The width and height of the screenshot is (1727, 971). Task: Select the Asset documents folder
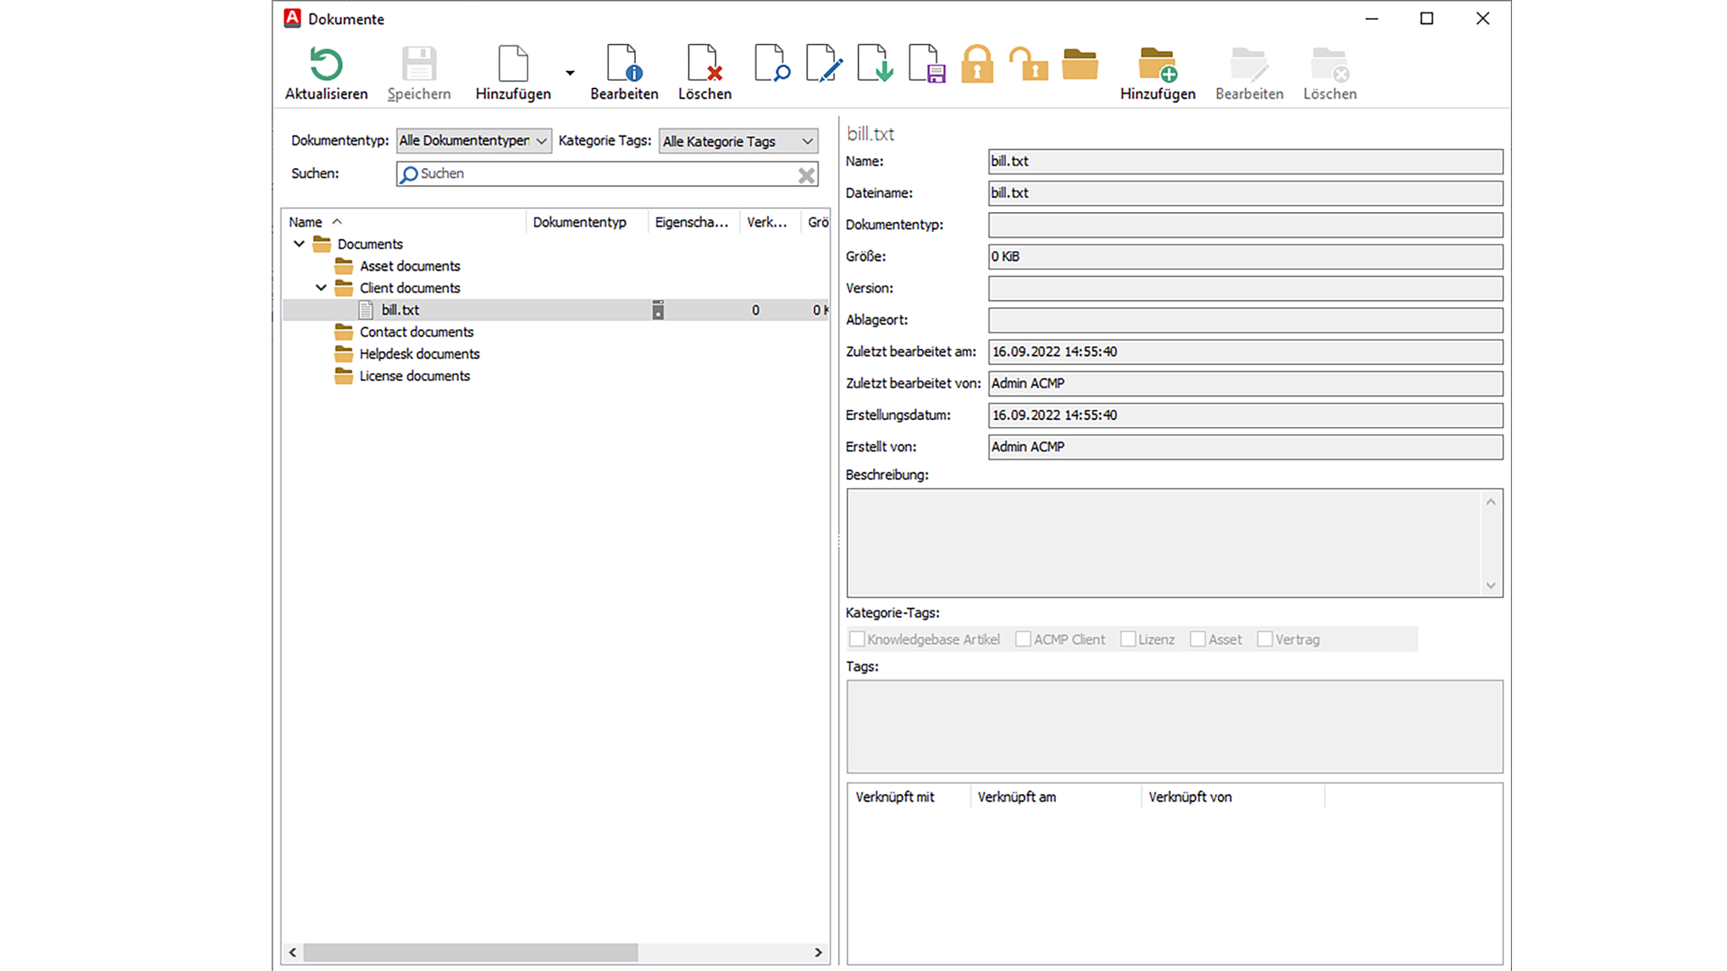410,266
